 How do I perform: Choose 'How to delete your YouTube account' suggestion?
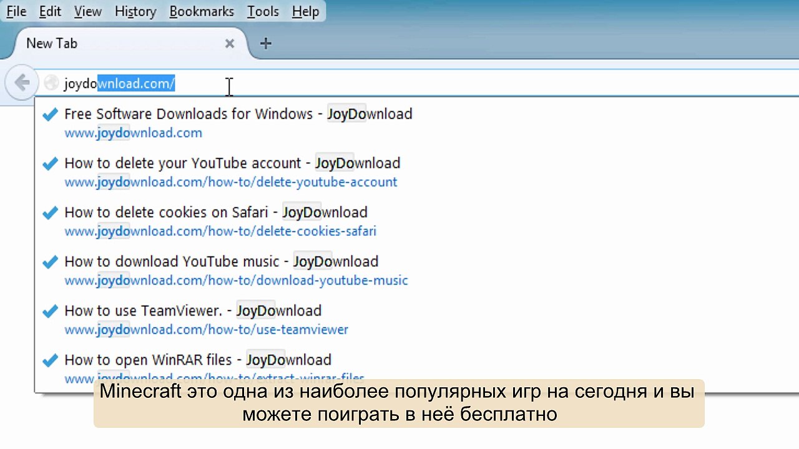click(x=232, y=163)
